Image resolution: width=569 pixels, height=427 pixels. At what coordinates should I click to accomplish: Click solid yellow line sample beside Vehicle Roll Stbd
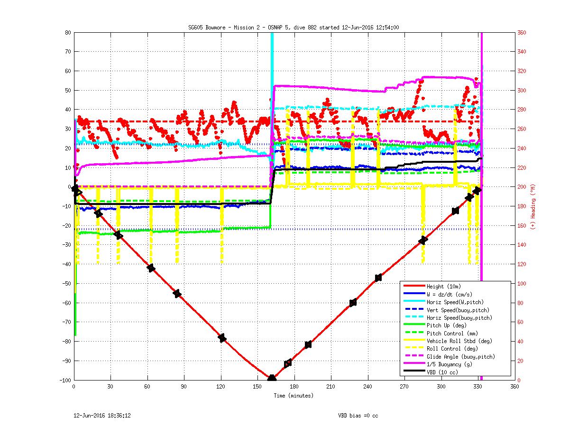pyautogui.click(x=413, y=341)
